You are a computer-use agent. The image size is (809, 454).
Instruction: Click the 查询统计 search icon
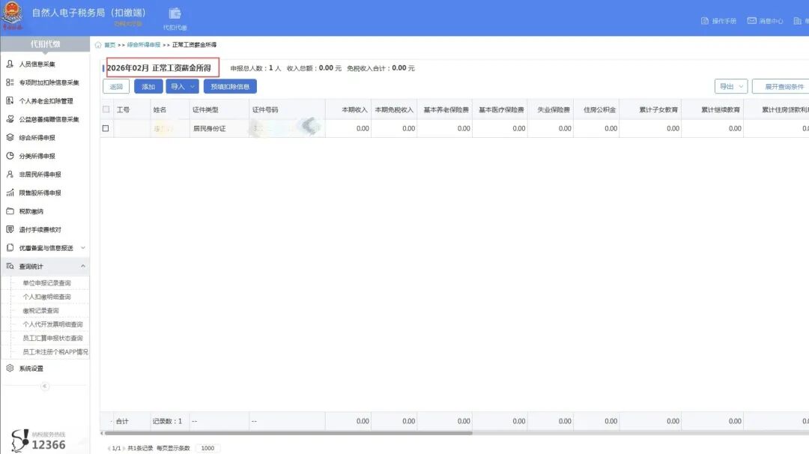10,266
